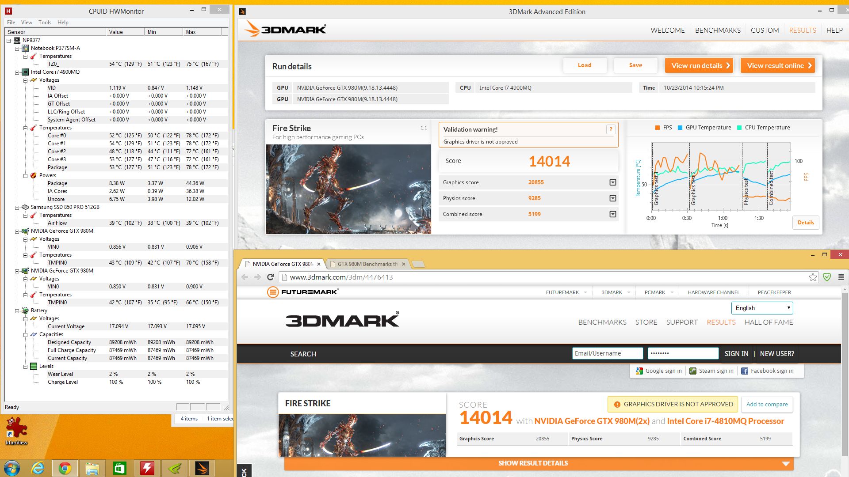Close the NVIDIA GeForce GTX 980M browser tab
This screenshot has width=849, height=477.
(318, 264)
